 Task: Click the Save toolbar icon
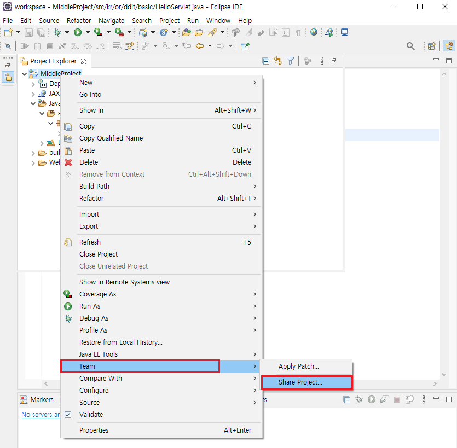click(x=28, y=32)
